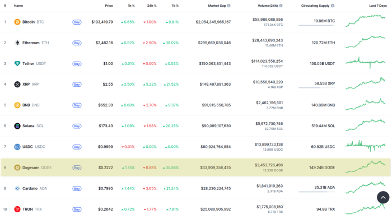This screenshot has height=219, width=392.
Task: Click XRP 7d change 21.52%
Action: [171, 84]
